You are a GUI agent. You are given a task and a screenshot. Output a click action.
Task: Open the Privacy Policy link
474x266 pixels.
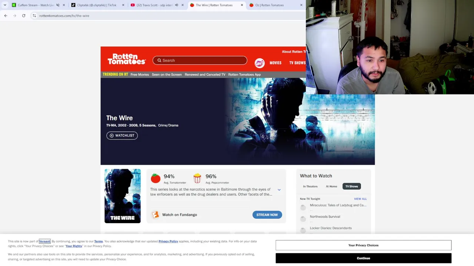click(x=168, y=242)
